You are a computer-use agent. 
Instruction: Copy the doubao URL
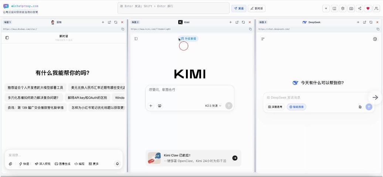tap(123, 29)
